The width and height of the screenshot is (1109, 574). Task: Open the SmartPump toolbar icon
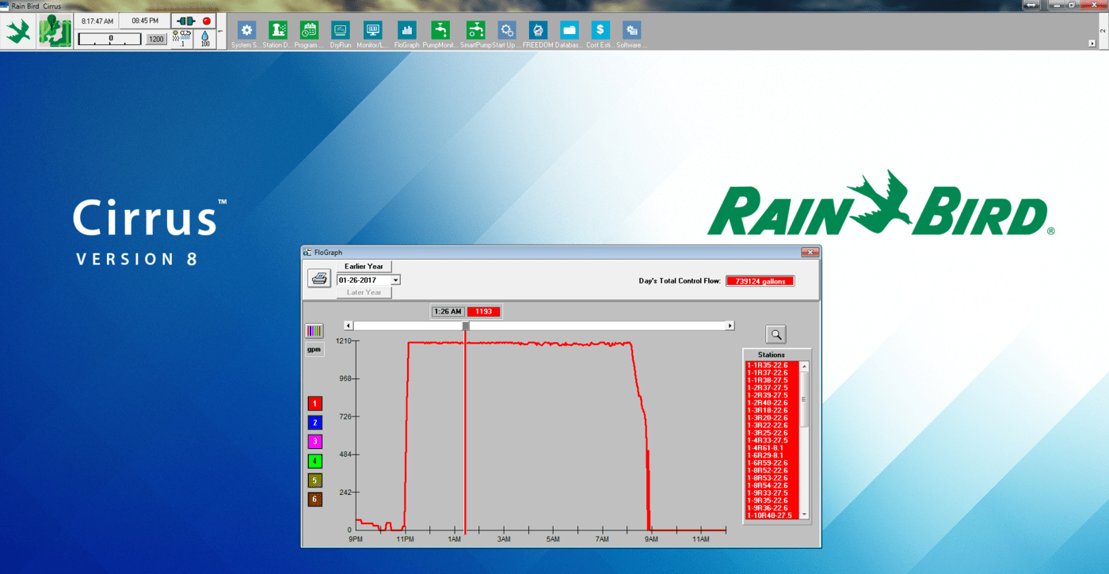click(x=475, y=30)
